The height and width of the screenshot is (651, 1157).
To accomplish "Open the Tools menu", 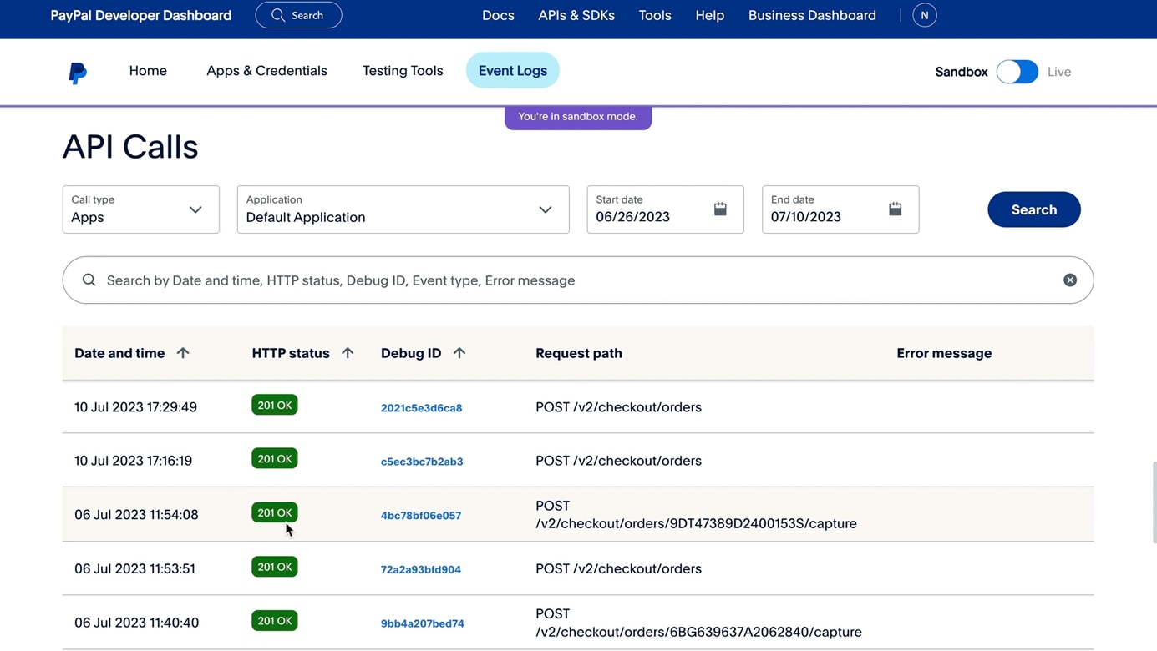I will point(655,15).
